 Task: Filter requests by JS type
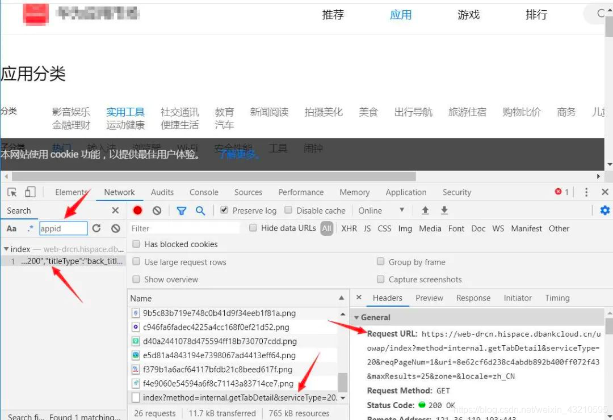coord(367,228)
